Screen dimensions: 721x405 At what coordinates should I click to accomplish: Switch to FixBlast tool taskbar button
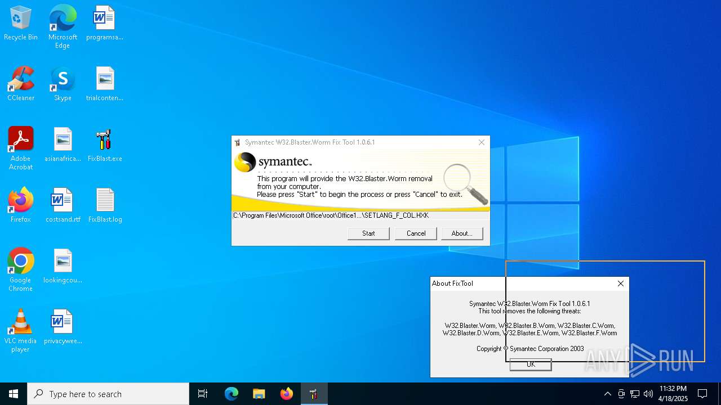pyautogui.click(x=314, y=394)
